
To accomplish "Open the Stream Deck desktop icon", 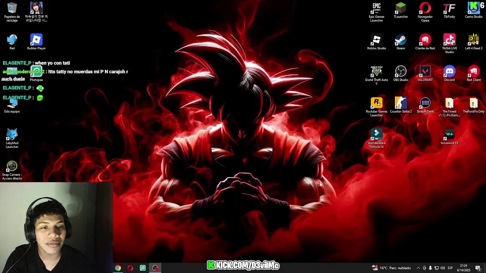I will click(x=425, y=105).
